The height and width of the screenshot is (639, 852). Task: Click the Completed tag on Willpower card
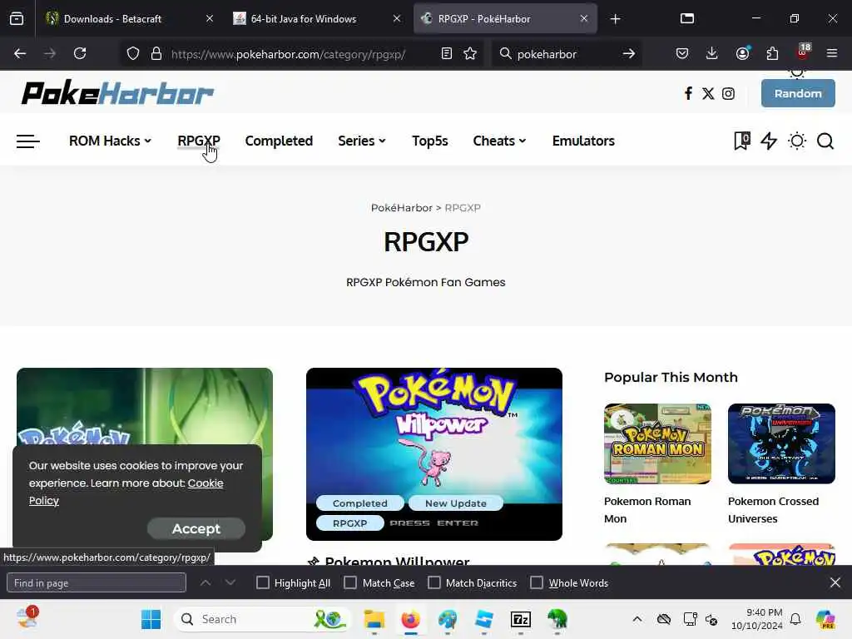point(359,503)
